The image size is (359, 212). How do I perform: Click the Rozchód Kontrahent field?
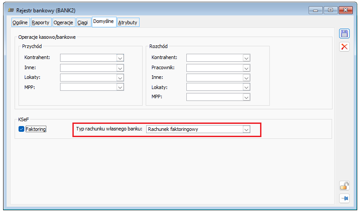pos(218,58)
